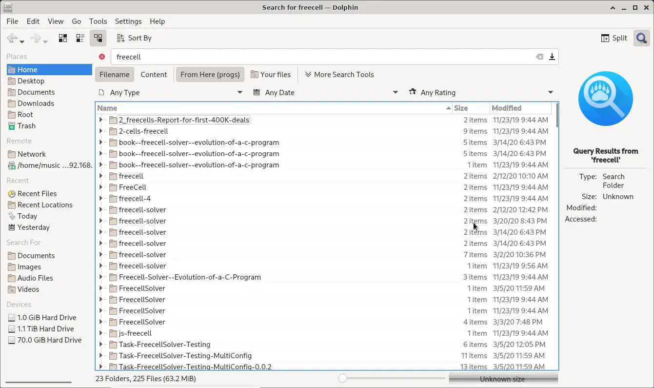Toggle the search magnifier icon in toolbar
654x388 pixels.
641,38
